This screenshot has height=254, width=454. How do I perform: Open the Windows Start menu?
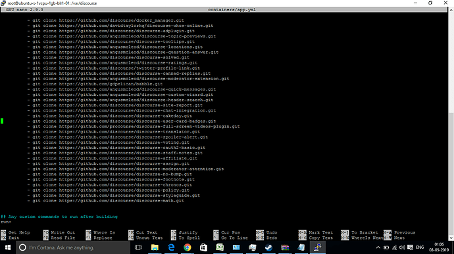tap(8, 247)
